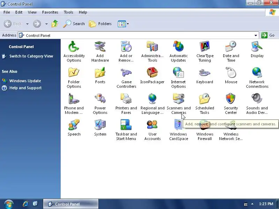Viewport: 279px width, 209px height.
Task: Open the Fonts folder icon
Action: pos(100,72)
